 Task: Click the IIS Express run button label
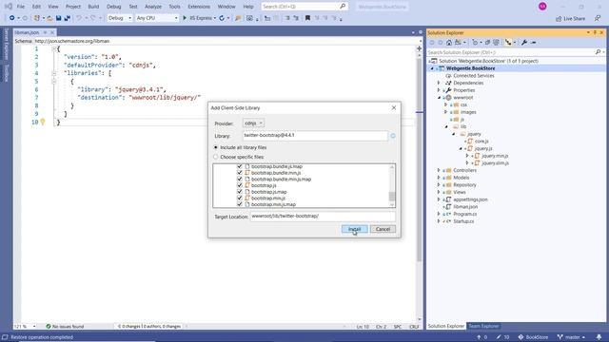(200, 18)
